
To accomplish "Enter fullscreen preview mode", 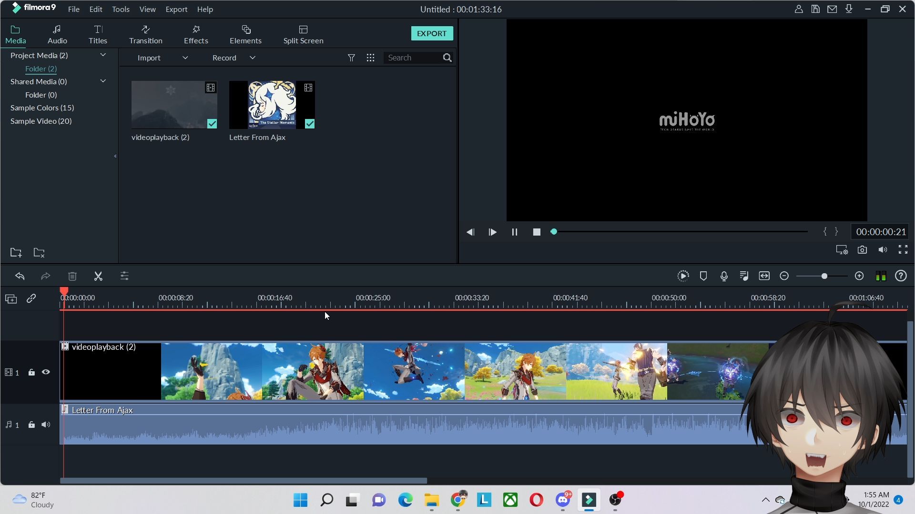I will tap(903, 249).
